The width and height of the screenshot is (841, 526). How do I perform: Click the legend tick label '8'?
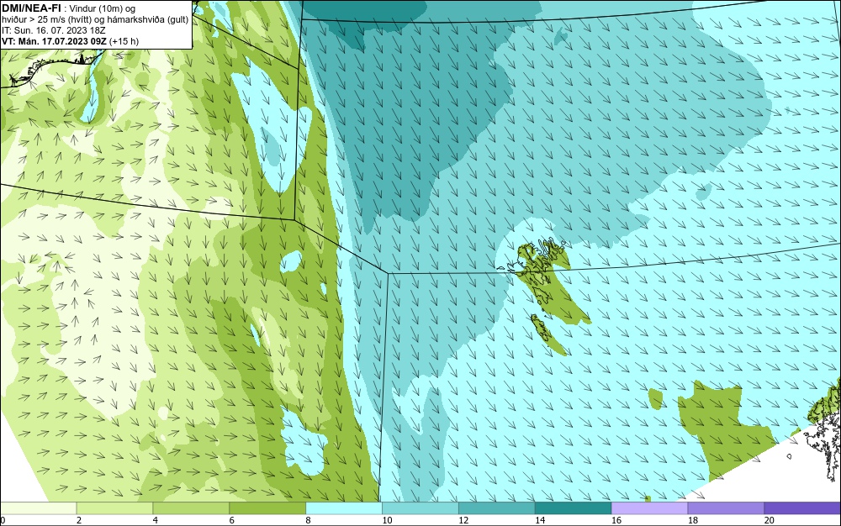point(308,520)
